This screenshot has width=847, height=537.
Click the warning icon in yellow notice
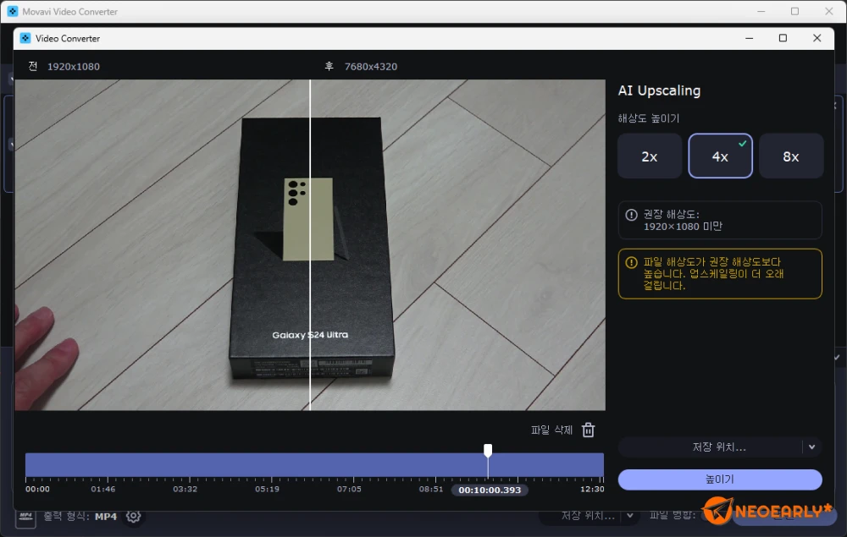click(x=631, y=262)
